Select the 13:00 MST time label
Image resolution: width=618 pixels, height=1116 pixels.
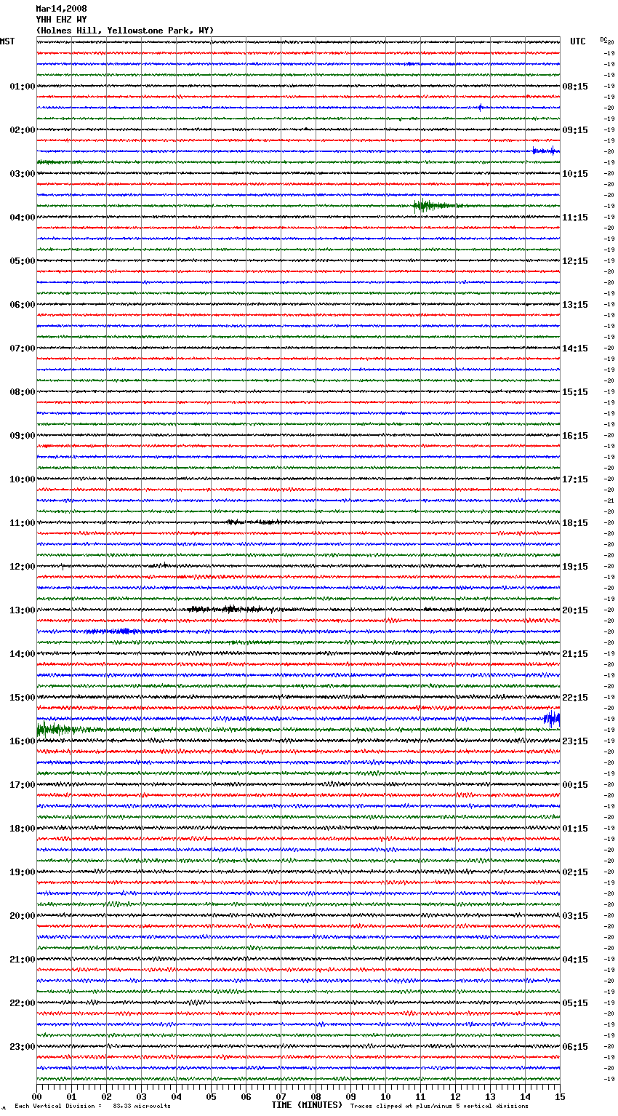pos(23,610)
